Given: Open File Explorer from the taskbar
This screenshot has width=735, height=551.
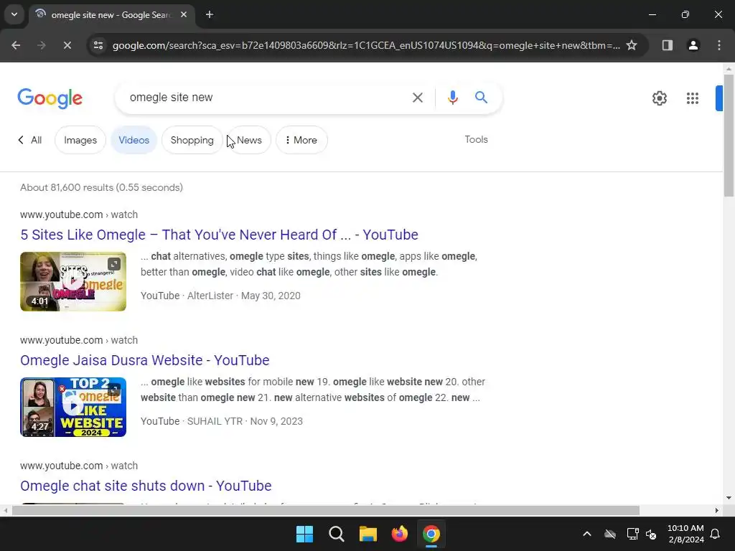Looking at the screenshot, I should (368, 534).
